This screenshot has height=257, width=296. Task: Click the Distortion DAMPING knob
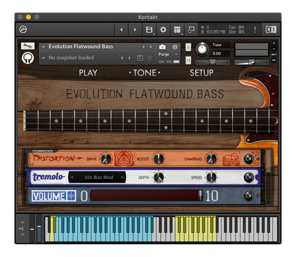[x=211, y=159]
